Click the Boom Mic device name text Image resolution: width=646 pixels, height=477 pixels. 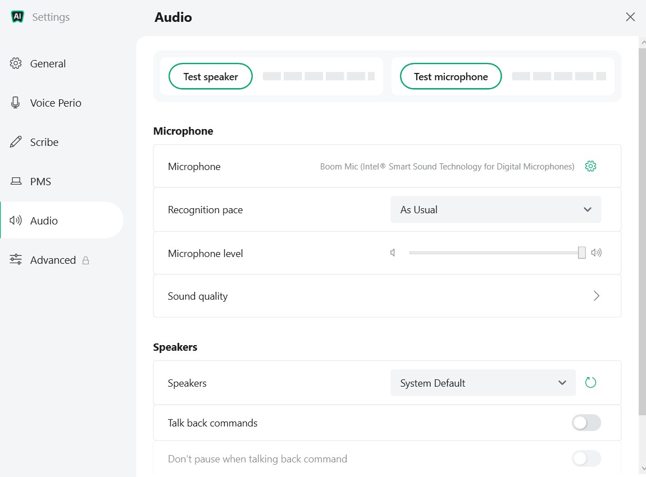coord(447,166)
